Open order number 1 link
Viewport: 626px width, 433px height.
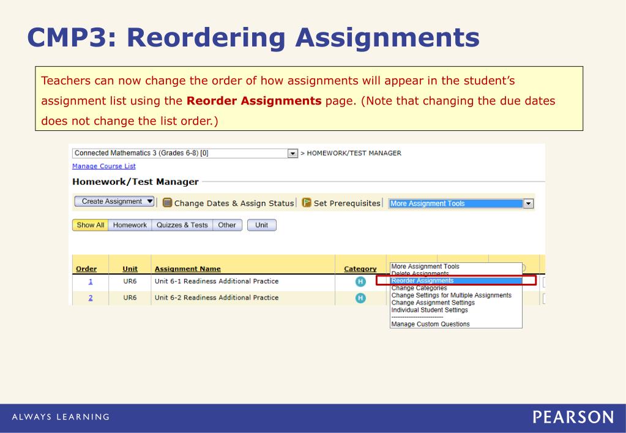[x=90, y=281]
